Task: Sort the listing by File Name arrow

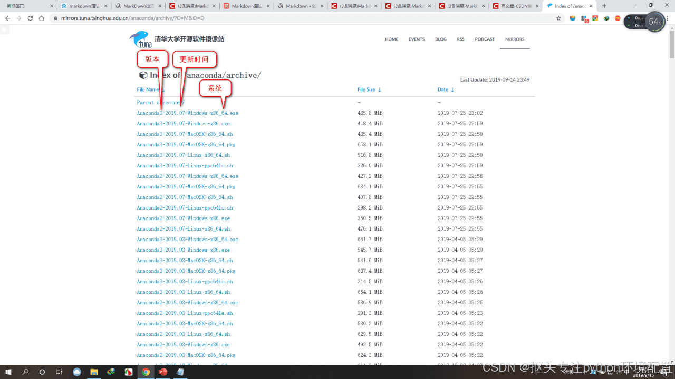Action: (x=163, y=90)
